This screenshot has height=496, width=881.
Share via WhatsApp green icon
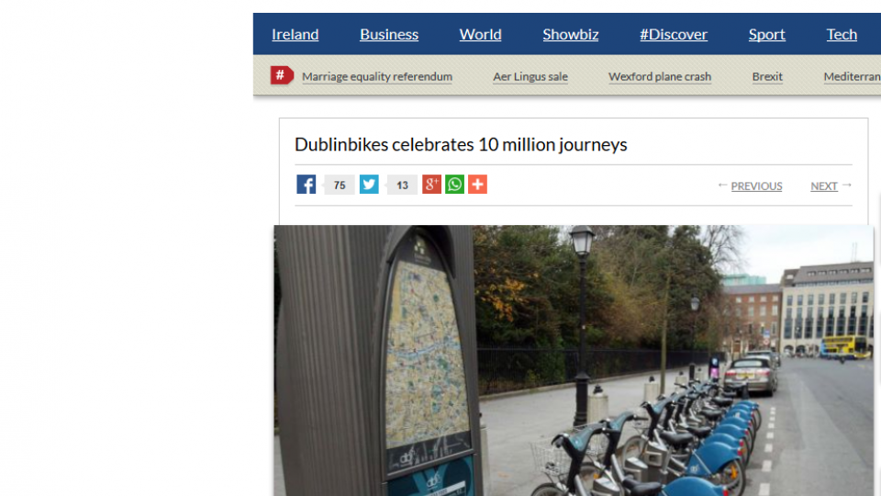tap(454, 185)
